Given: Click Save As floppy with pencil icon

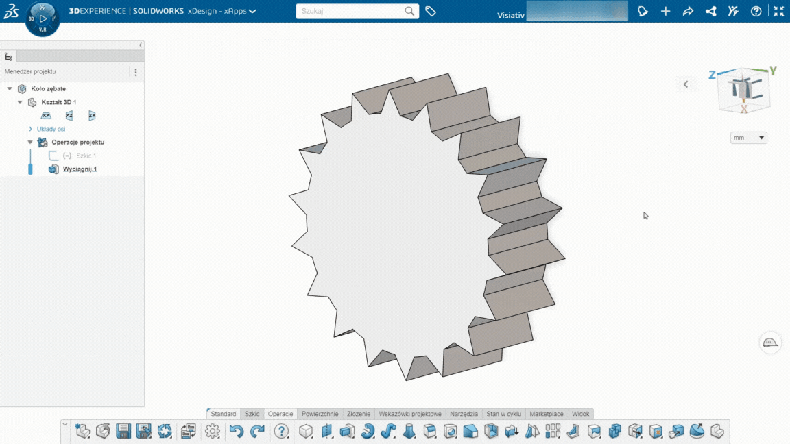Looking at the screenshot, I should coord(144,431).
